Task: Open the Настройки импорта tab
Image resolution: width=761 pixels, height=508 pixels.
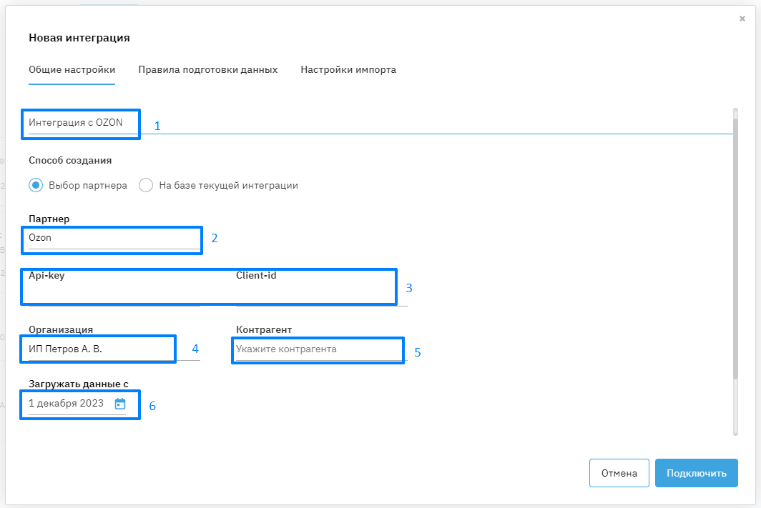Action: pos(348,70)
